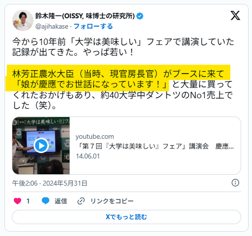Click the chain link copy icon
This screenshot has height=236, width=252.
point(81,201)
